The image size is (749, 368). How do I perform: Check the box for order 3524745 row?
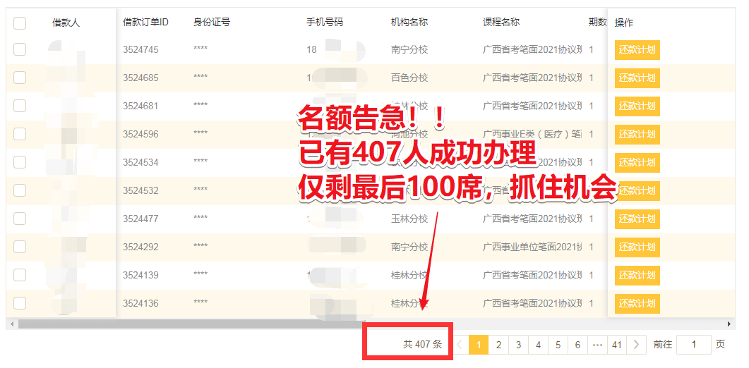[x=20, y=49]
